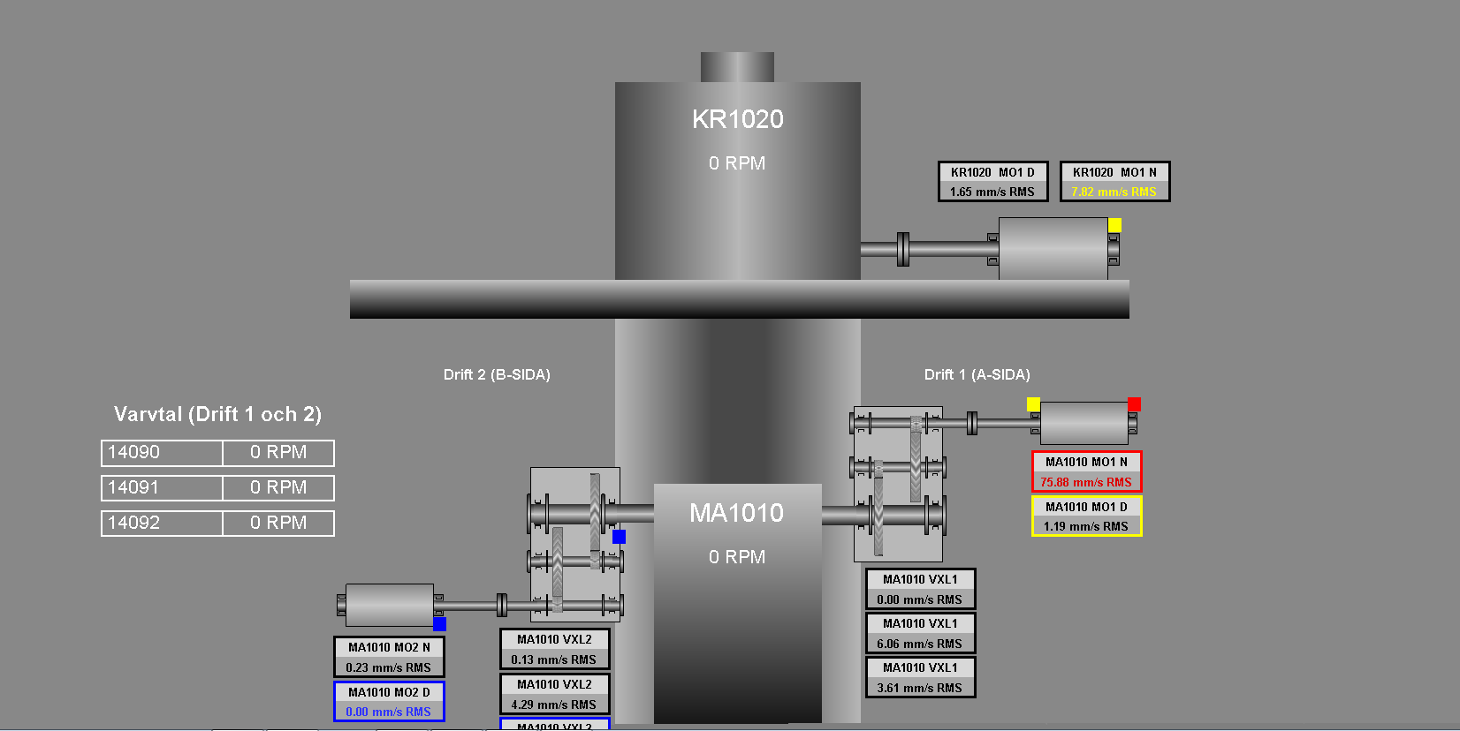Click the RPM value for tag 14090
This screenshot has height=731, width=1460.
(278, 453)
